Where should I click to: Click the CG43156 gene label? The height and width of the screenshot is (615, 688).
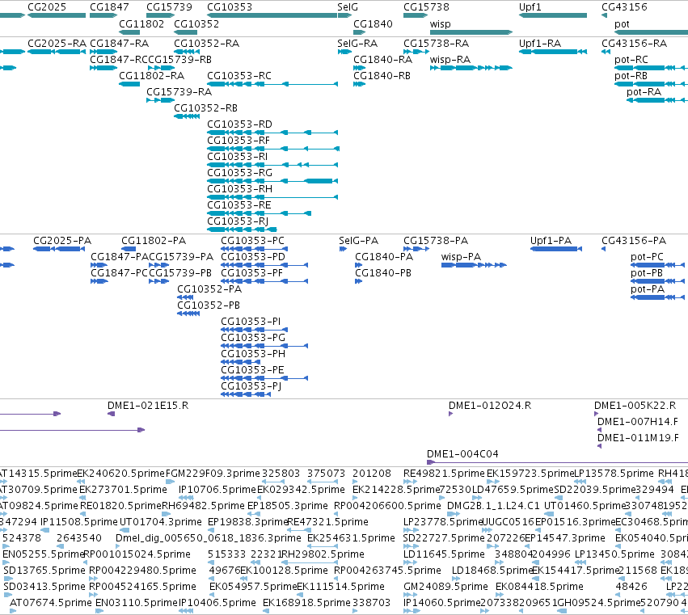point(624,7)
